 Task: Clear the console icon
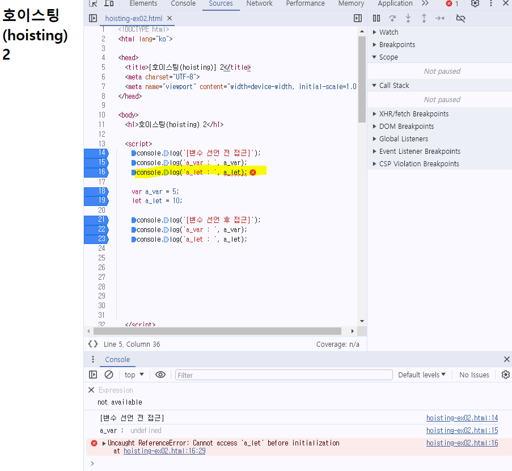(109, 375)
